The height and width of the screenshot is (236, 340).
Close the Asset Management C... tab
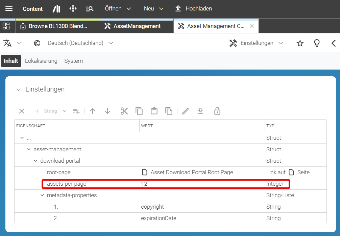tap(251, 26)
